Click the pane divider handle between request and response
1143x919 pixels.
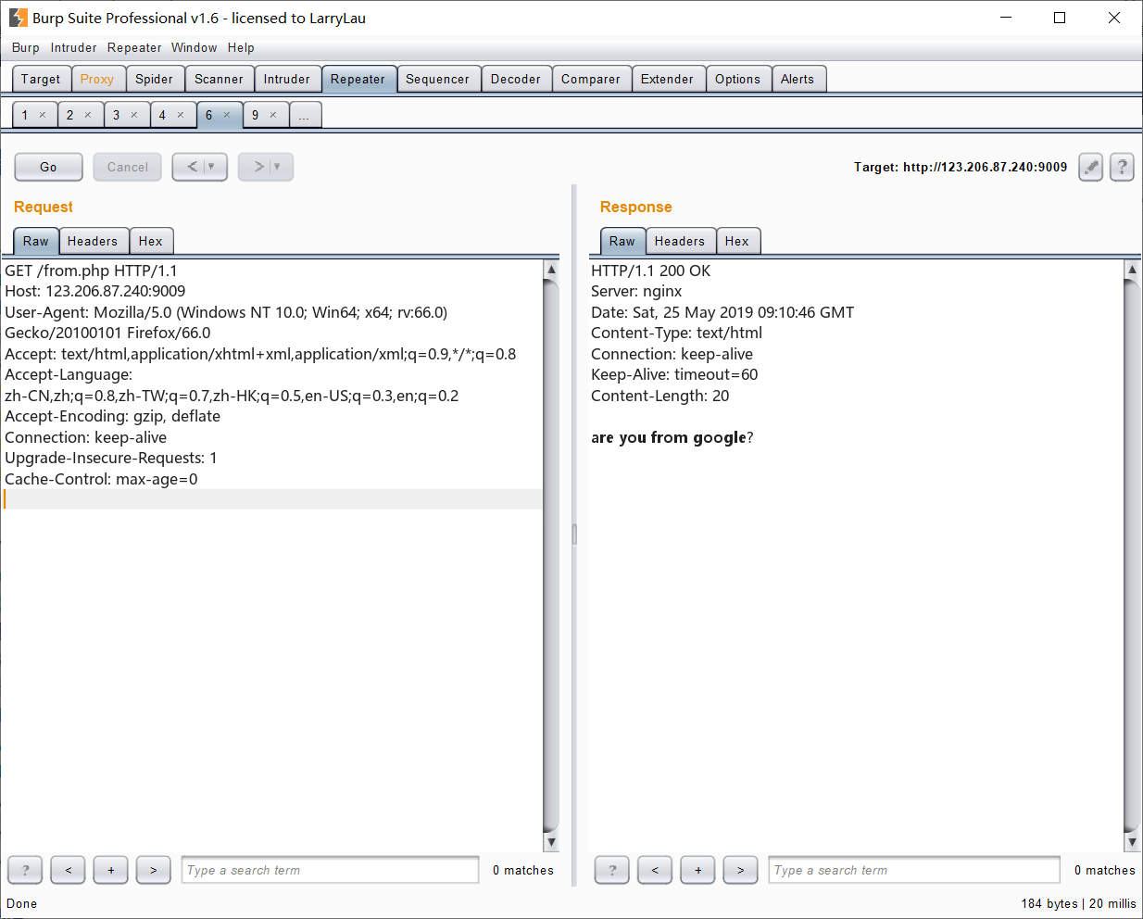pyautogui.click(x=574, y=535)
